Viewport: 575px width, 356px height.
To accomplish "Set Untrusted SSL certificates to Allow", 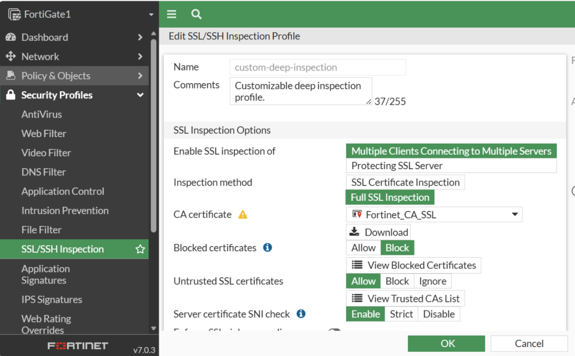I will 363,281.
